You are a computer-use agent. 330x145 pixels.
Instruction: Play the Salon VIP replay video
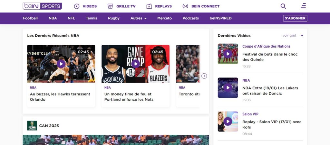click(x=228, y=122)
